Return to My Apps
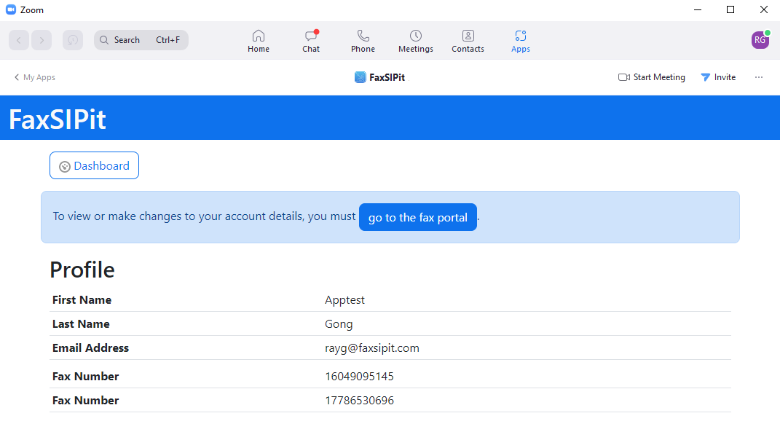 click(35, 77)
